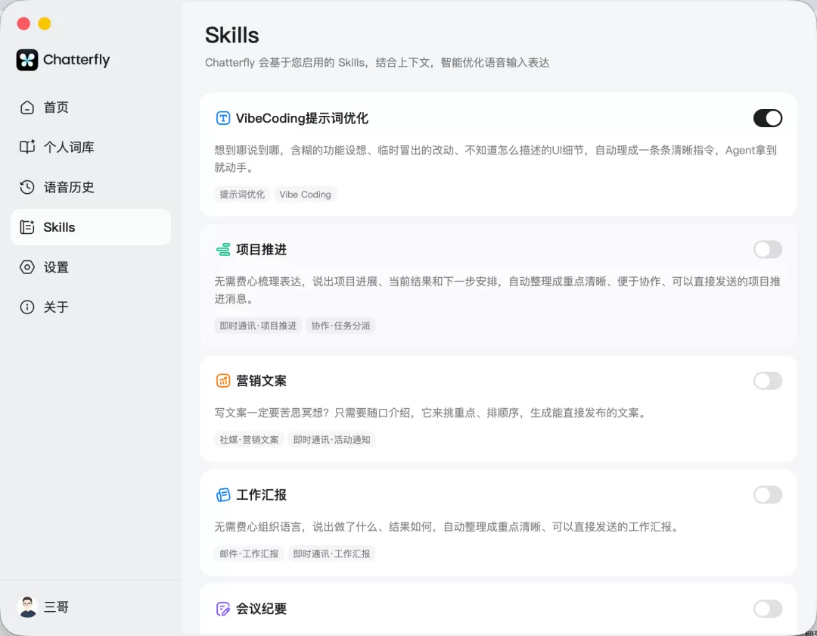Screen dimensions: 817x636
Task: Click the Chatterfly butterfly logo icon
Action: 27,60
